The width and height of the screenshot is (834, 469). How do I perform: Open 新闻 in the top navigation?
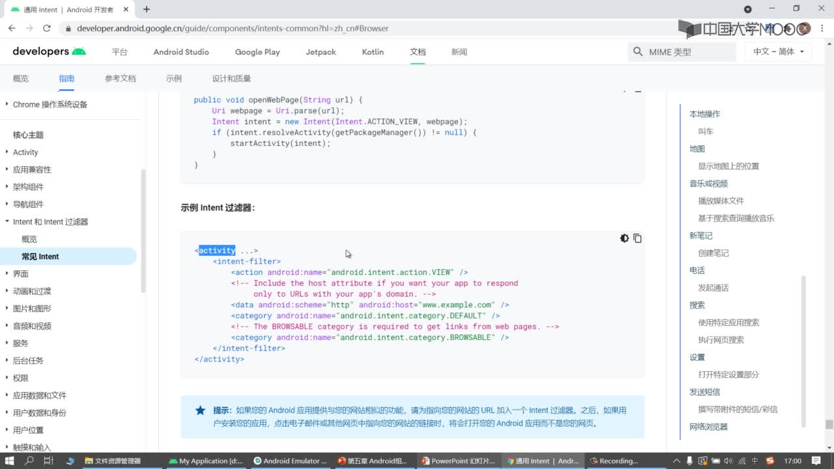[459, 51]
